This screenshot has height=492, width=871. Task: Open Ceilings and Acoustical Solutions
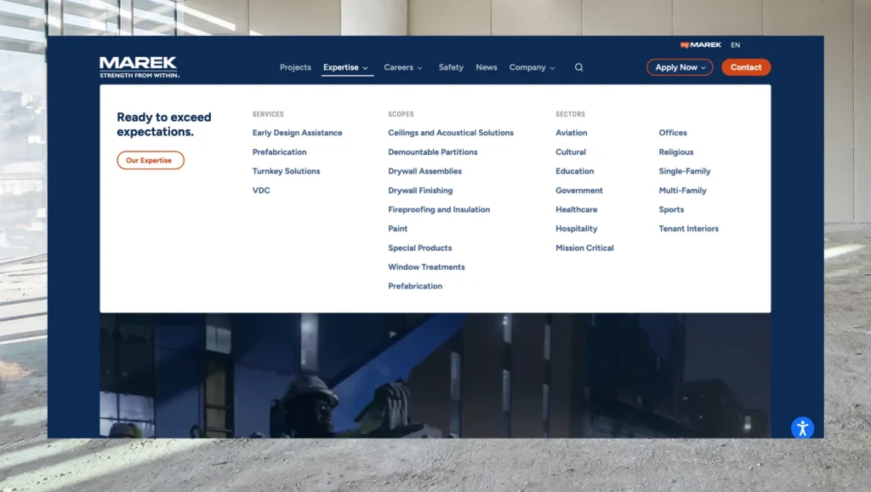point(451,133)
